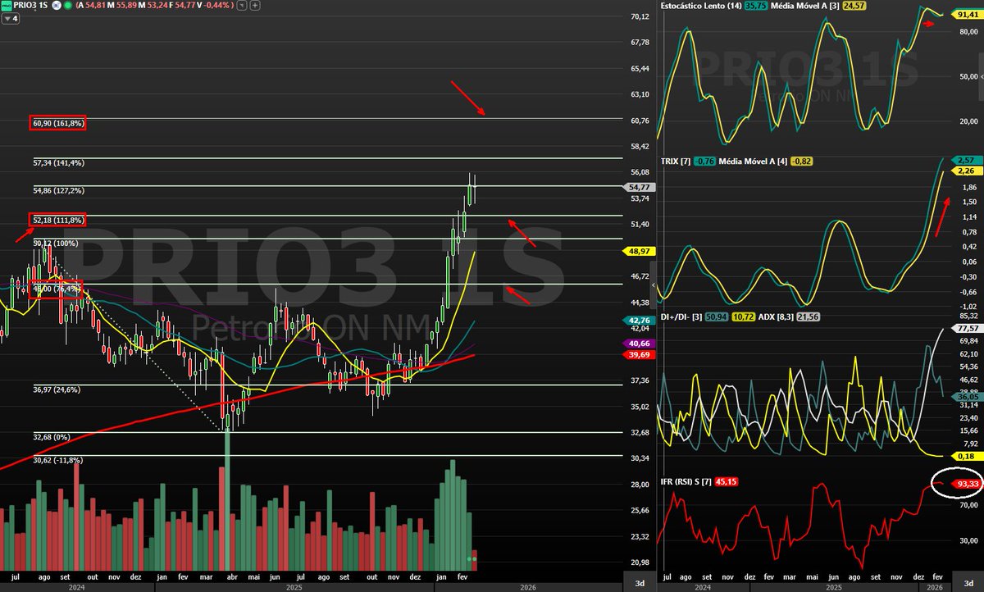The width and height of the screenshot is (984, 592).
Task: Select the 2025 year segment under the indicator panels
Action: pyautogui.click(x=833, y=587)
